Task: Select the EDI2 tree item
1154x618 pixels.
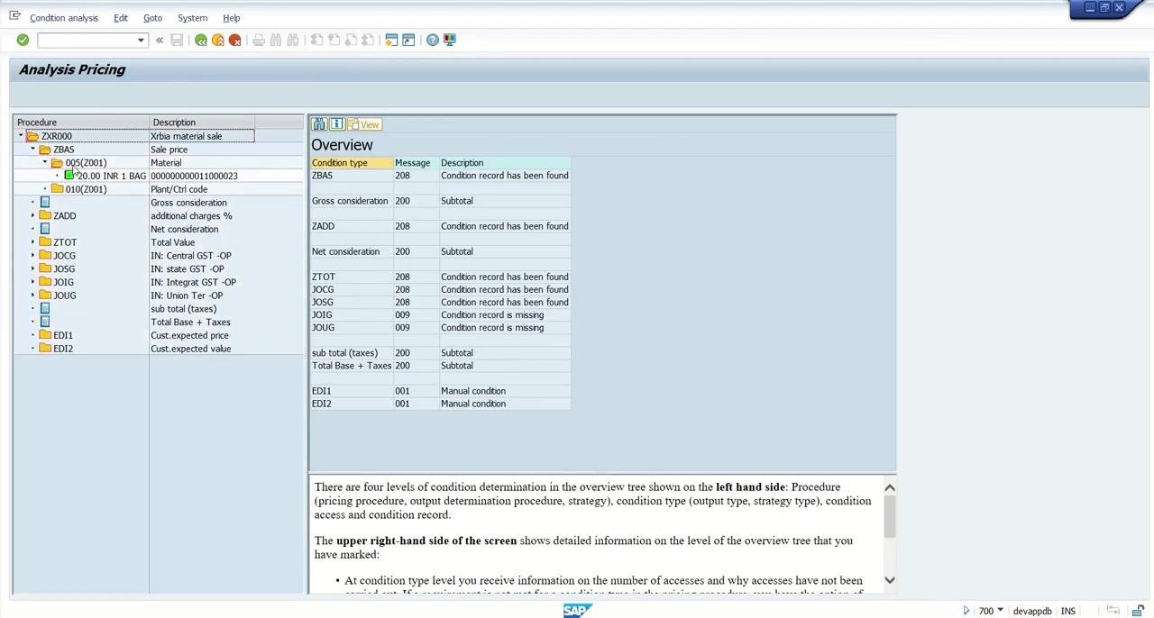Action: click(x=63, y=349)
